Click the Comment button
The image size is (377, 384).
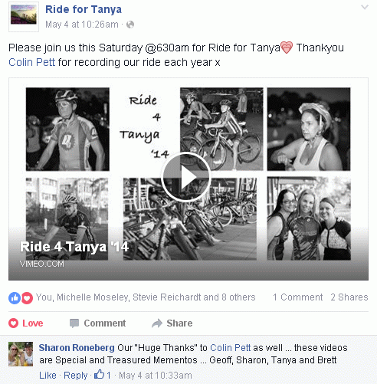[98, 323]
